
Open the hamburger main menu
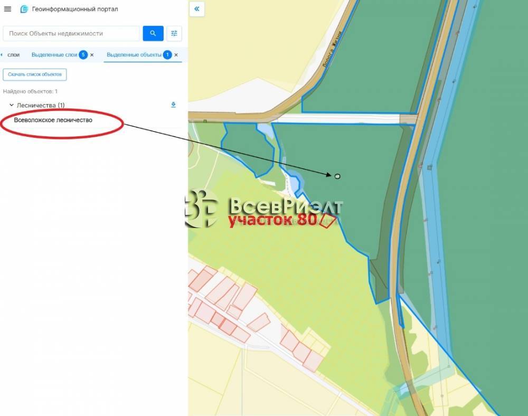7,10
